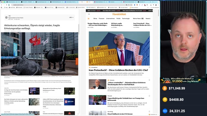The width and height of the screenshot is (207, 116).
Task: Open the Finanzen section
Action: tap(102, 19)
